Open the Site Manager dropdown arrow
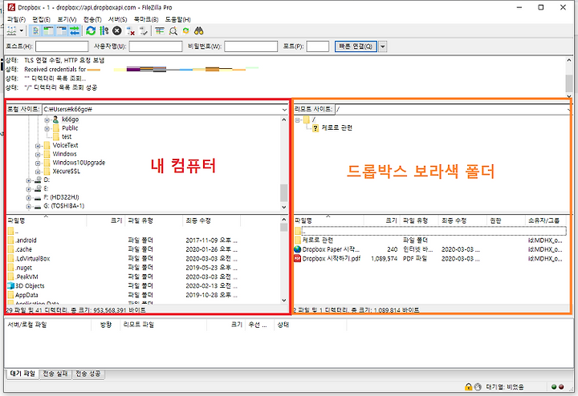Image resolution: width=578 pixels, height=396 pixels. pos(22,31)
